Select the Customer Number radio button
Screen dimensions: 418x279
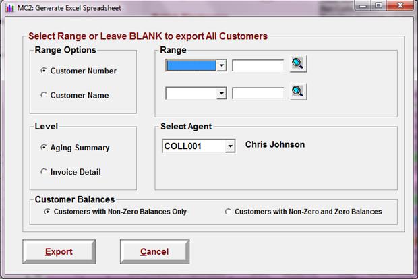[44, 71]
